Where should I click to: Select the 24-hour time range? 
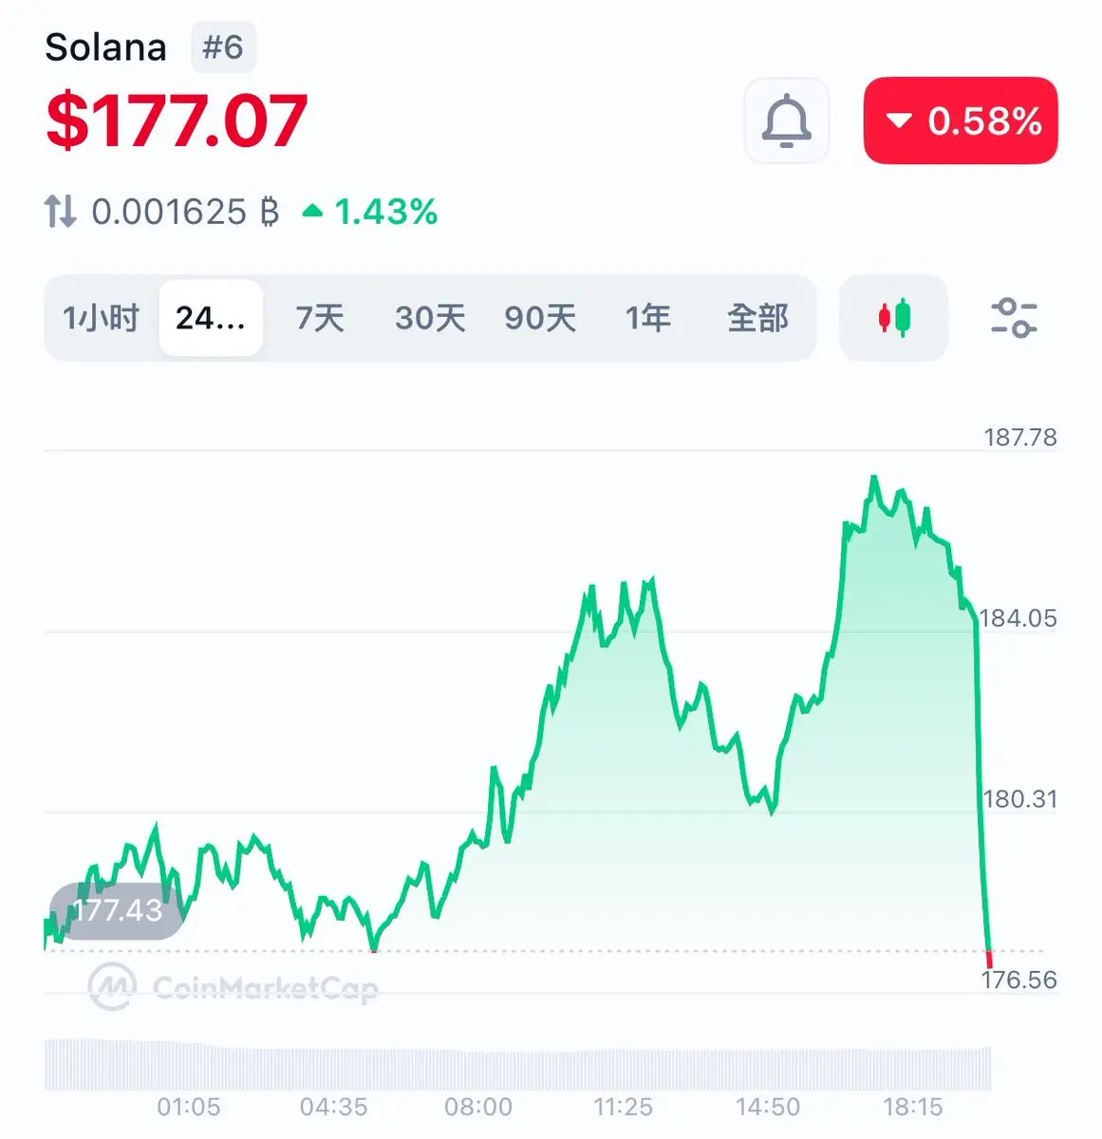[211, 318]
